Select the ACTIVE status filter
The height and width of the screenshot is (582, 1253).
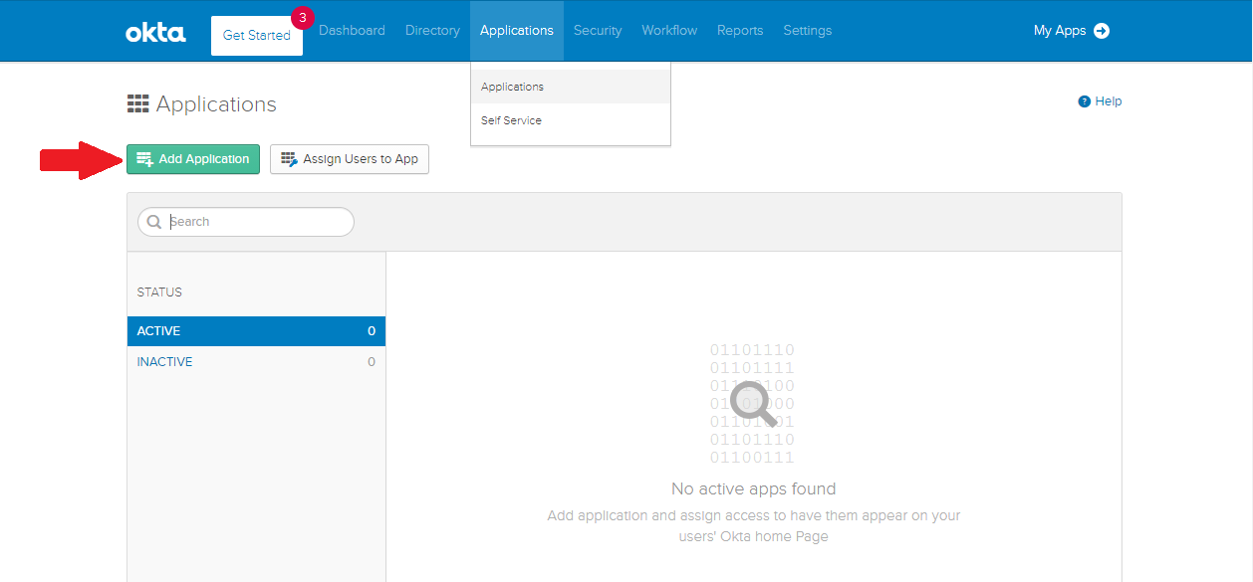256,331
